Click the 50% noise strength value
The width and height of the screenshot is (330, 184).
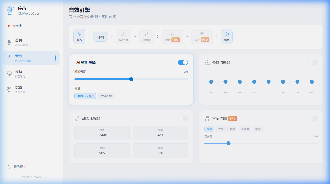click(186, 72)
